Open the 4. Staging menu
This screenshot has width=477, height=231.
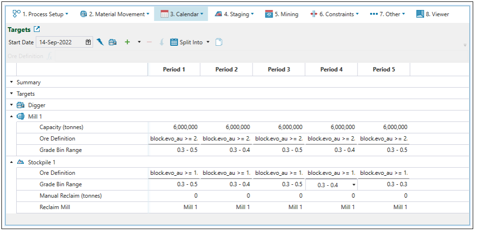pos(234,14)
